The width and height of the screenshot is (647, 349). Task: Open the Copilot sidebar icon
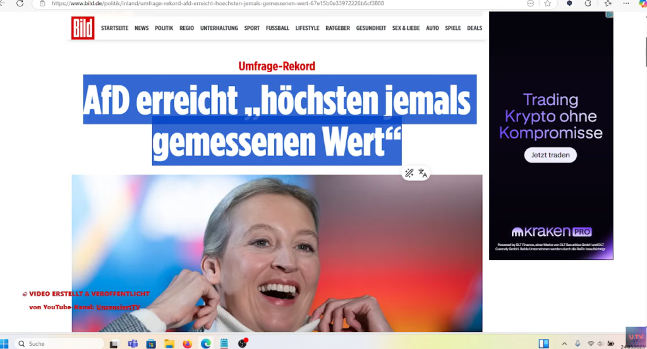click(643, 3)
